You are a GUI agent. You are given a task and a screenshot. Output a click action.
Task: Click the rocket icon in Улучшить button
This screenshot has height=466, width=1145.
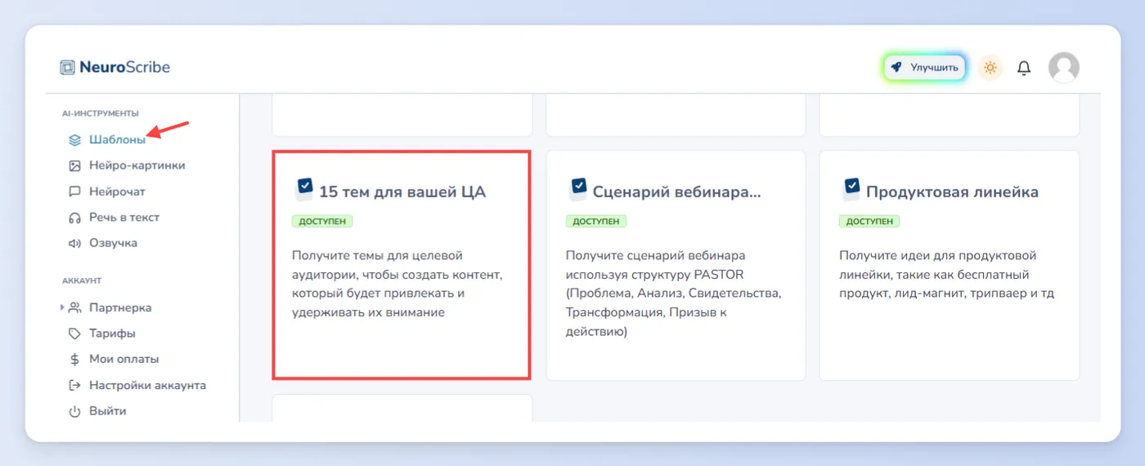[896, 67]
